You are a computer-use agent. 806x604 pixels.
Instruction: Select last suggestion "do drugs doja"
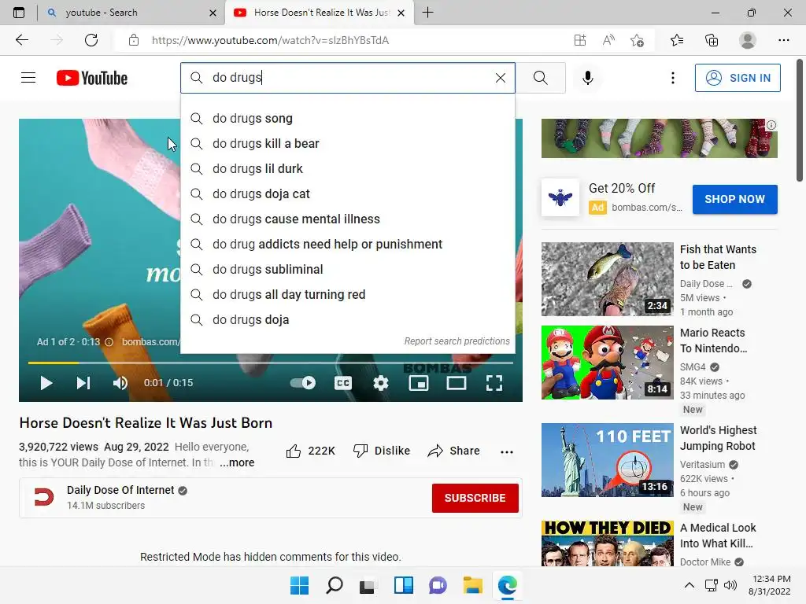tap(347, 319)
